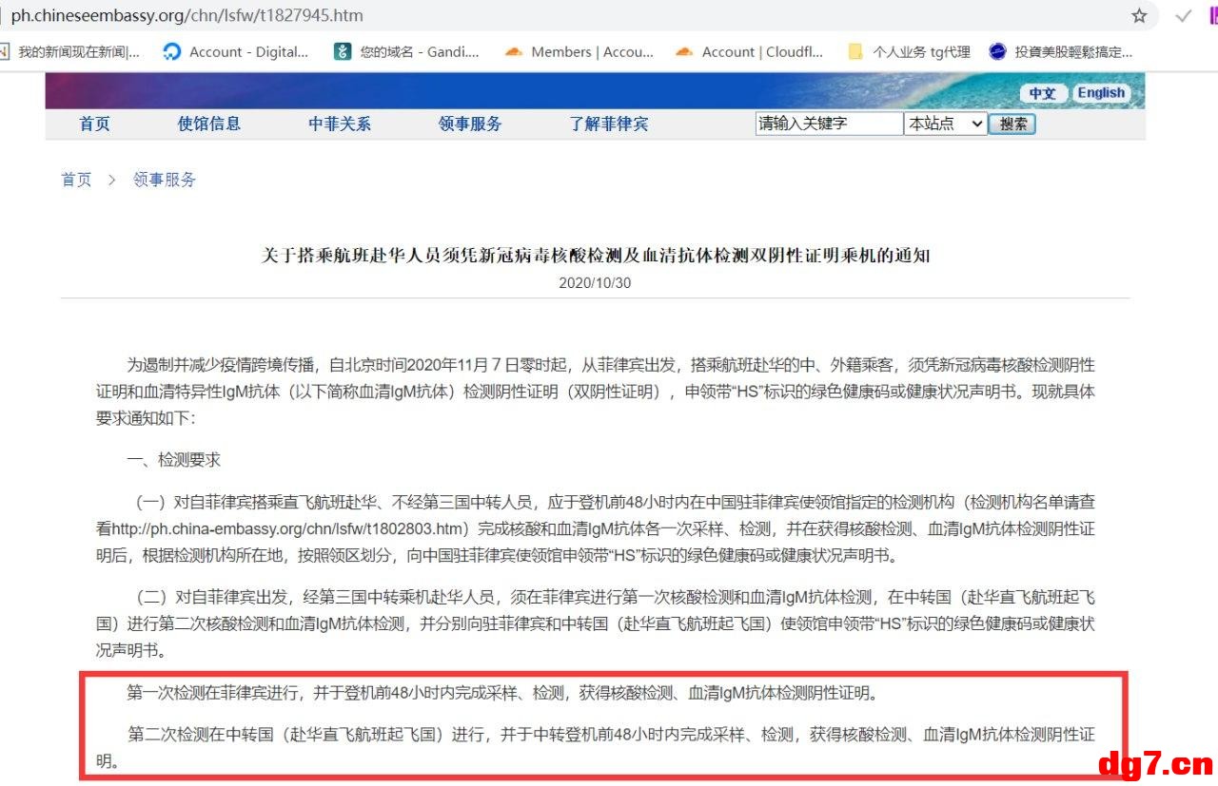1218x786 pixels.
Task: Open the Account - Digital... bookmark
Action: coord(236,52)
